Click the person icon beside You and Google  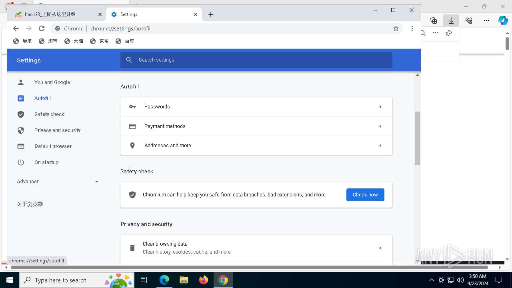[21, 82]
